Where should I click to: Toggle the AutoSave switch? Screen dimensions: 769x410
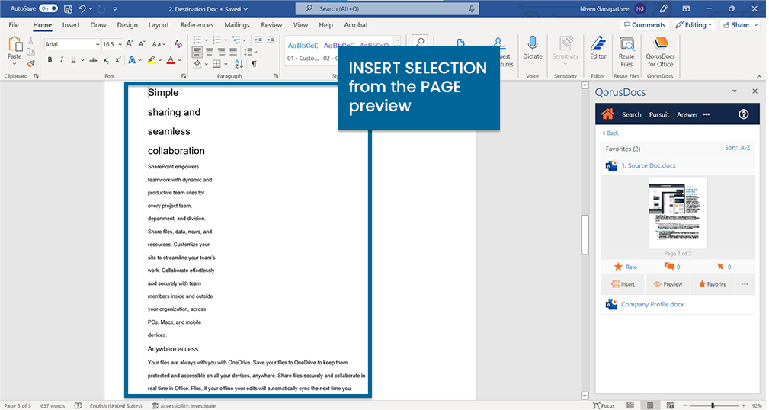[48, 8]
